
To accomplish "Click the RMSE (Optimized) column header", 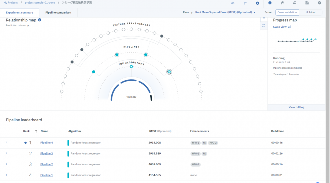I will pyautogui.click(x=160, y=131).
